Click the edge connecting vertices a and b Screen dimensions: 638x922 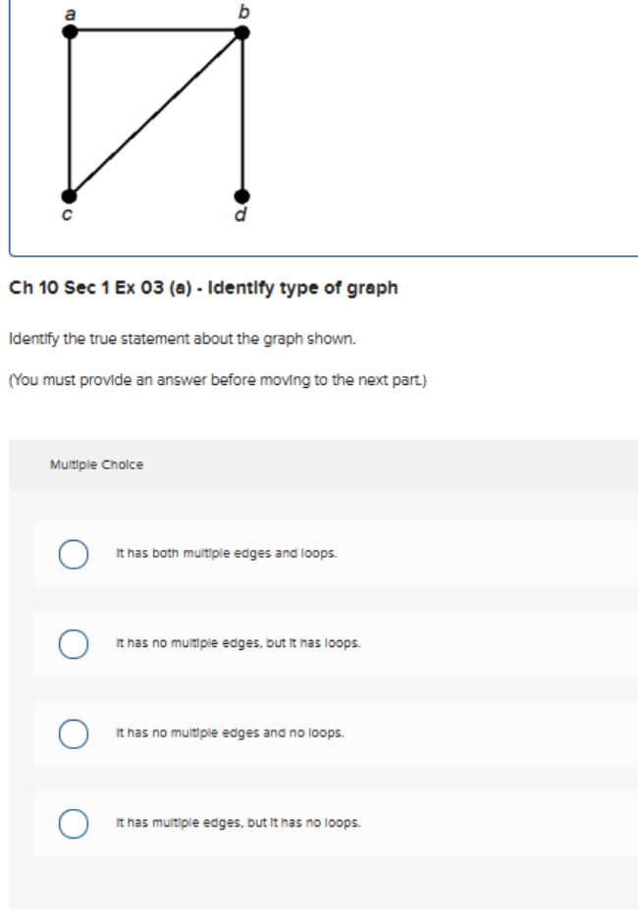pos(154,31)
